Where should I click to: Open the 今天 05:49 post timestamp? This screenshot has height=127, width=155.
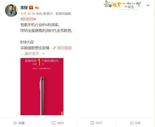[28, 14]
